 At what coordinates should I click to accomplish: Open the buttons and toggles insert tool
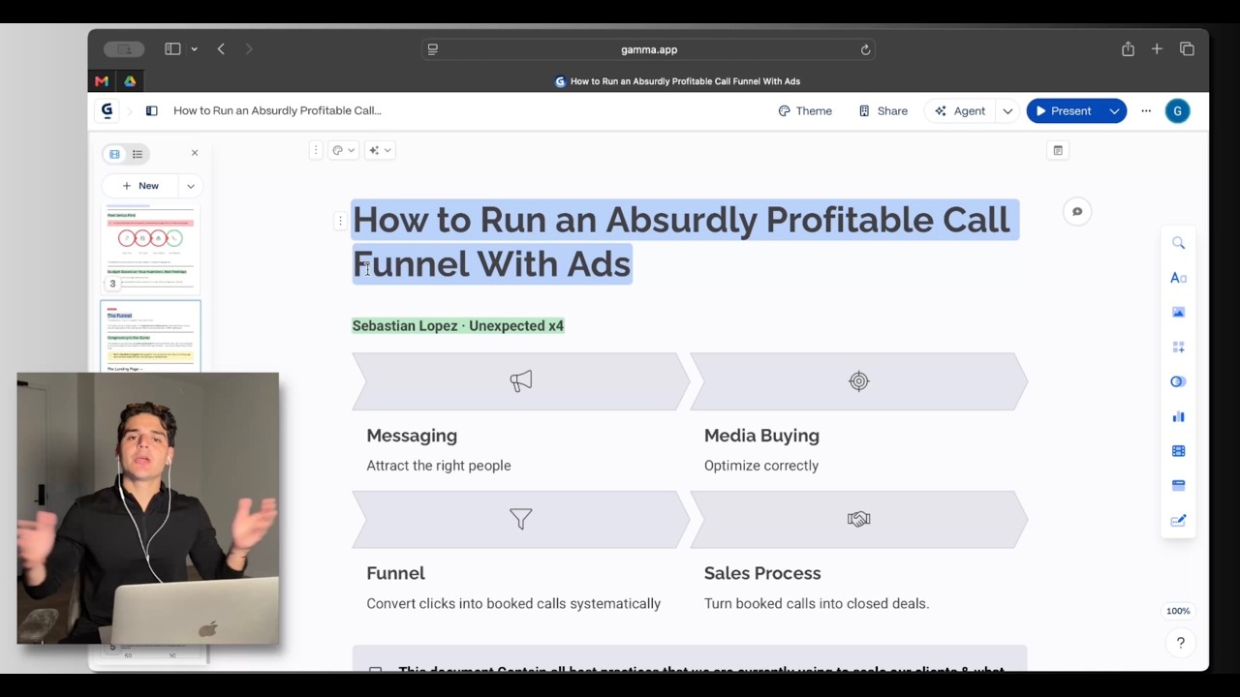(x=1178, y=381)
